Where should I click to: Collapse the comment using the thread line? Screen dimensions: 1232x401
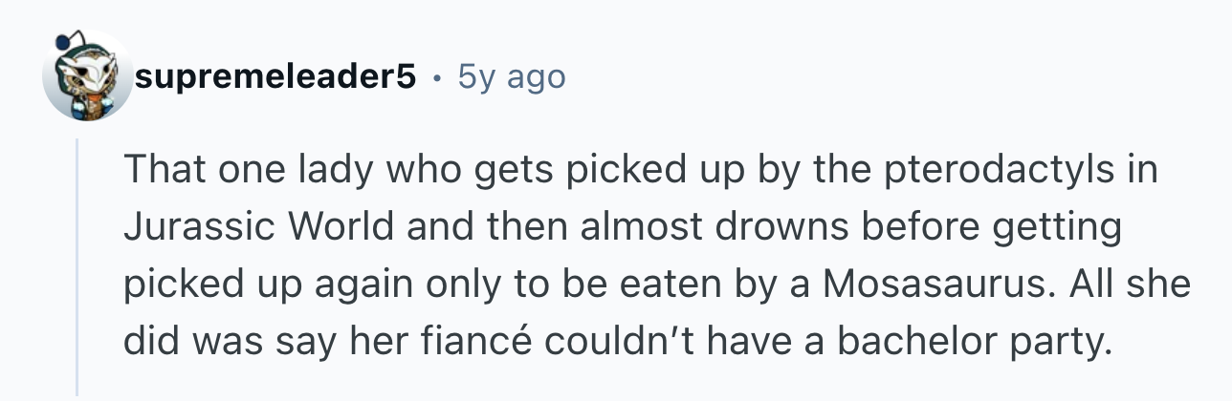tap(78, 265)
